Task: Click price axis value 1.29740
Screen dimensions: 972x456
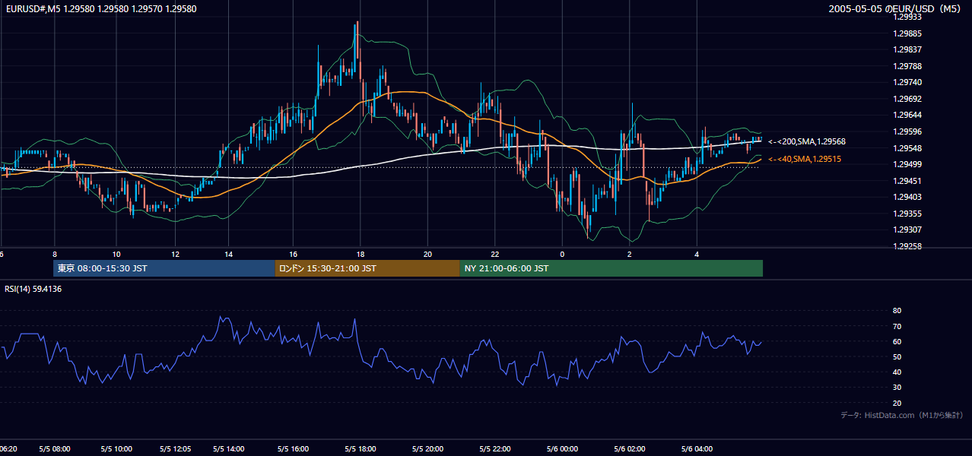Action: tap(908, 82)
